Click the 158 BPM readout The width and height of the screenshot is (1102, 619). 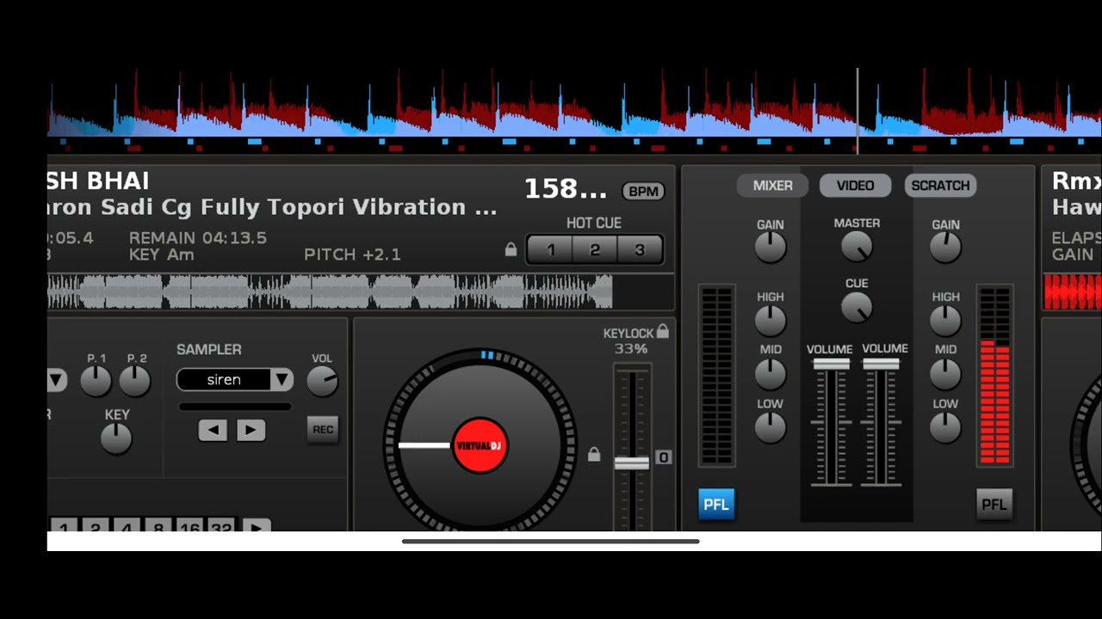(566, 189)
